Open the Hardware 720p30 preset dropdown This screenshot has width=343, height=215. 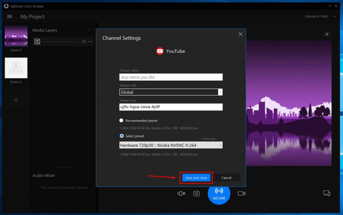pos(171,145)
